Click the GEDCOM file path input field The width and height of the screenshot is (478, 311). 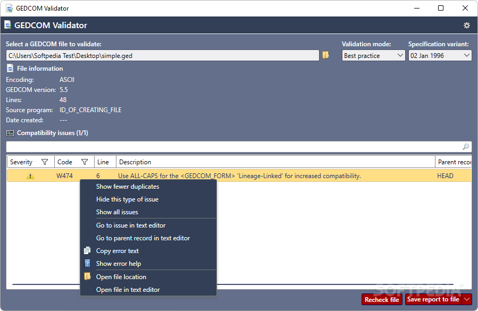point(163,55)
